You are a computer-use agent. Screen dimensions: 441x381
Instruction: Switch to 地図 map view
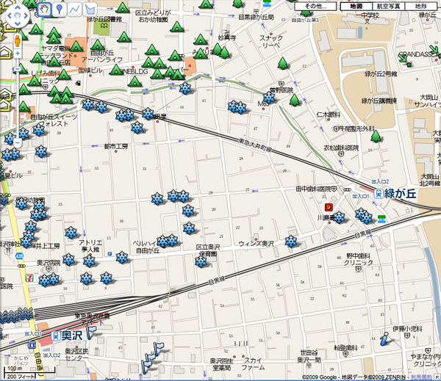[x=356, y=6]
